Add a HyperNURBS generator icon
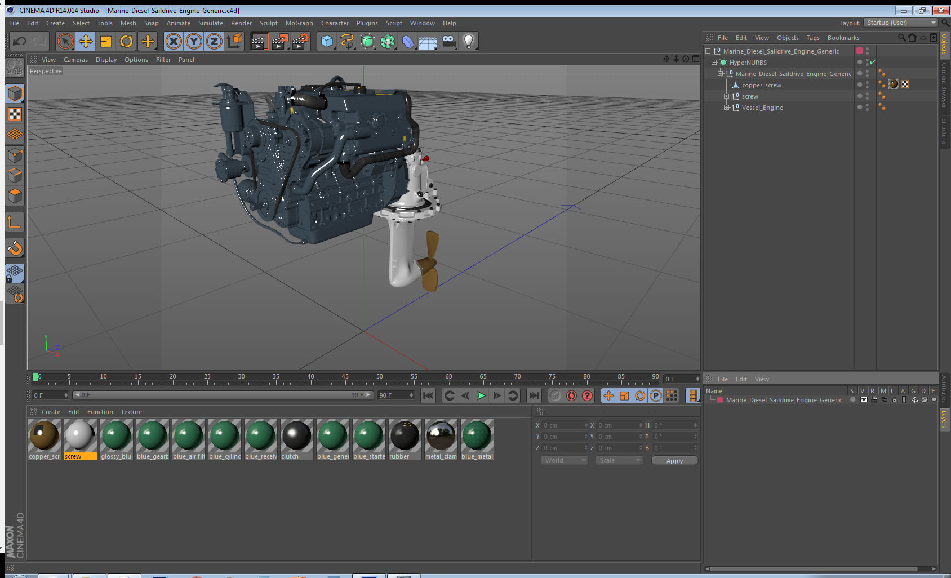The width and height of the screenshot is (951, 578). tap(367, 41)
